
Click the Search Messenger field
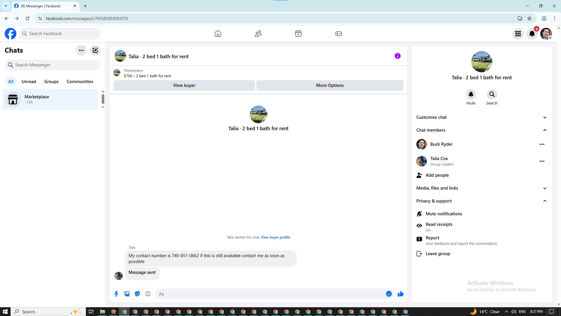[53, 65]
